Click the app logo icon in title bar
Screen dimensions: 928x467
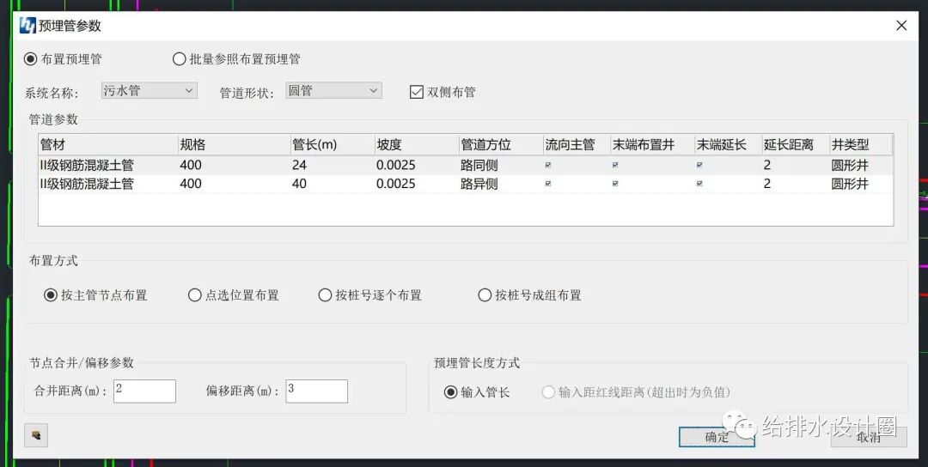(27, 26)
